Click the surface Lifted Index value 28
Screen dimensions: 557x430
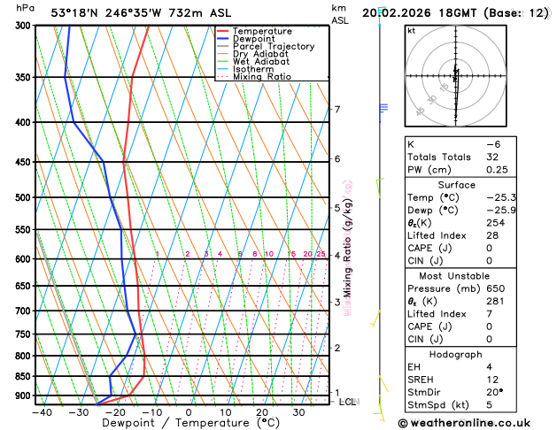tap(492, 235)
